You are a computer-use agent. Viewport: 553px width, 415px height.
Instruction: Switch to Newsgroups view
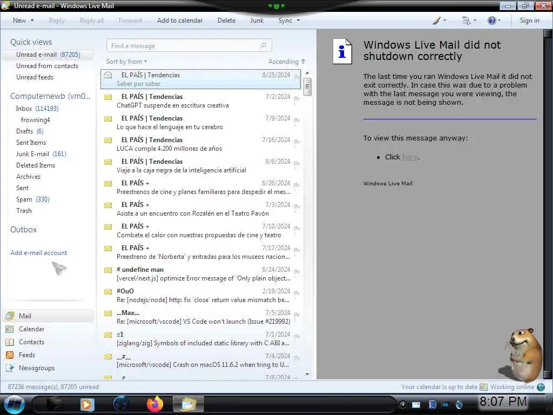point(37,368)
